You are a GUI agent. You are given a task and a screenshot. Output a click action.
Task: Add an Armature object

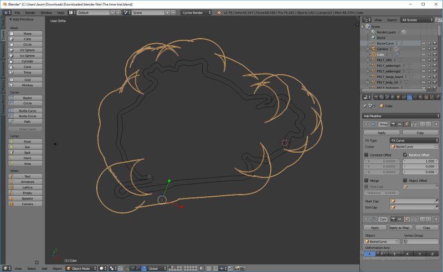[25, 182]
